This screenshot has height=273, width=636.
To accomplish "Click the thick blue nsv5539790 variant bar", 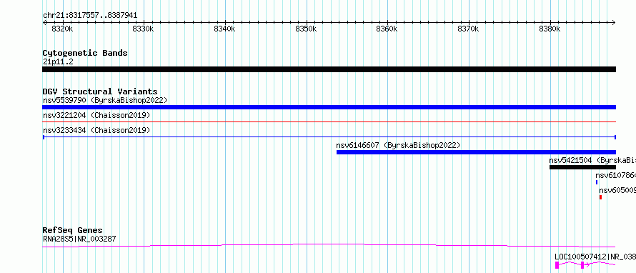I will [x=329, y=107].
